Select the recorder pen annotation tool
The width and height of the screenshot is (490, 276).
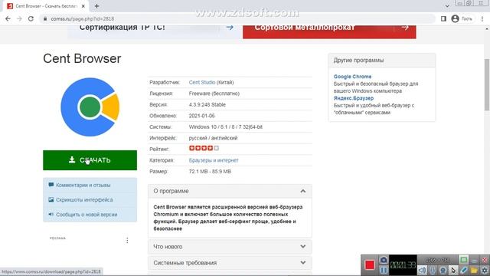(x=464, y=270)
